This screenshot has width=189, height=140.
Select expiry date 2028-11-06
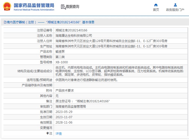click(64, 122)
